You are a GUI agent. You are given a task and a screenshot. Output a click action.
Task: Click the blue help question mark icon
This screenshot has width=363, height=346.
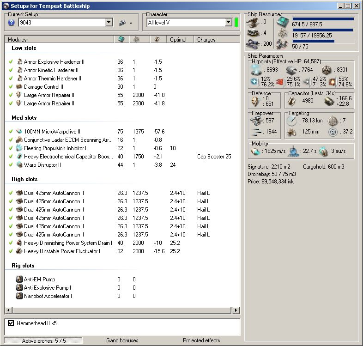[x=11, y=23]
